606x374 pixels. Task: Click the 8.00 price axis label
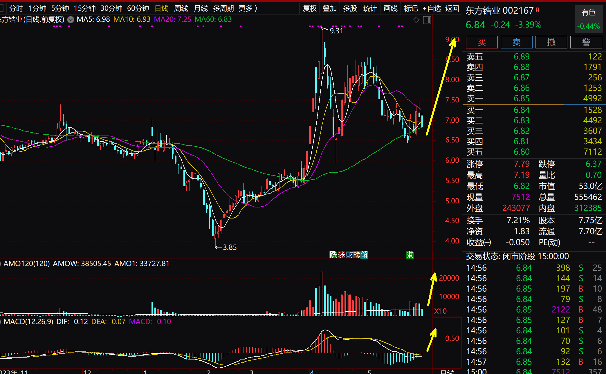point(452,80)
